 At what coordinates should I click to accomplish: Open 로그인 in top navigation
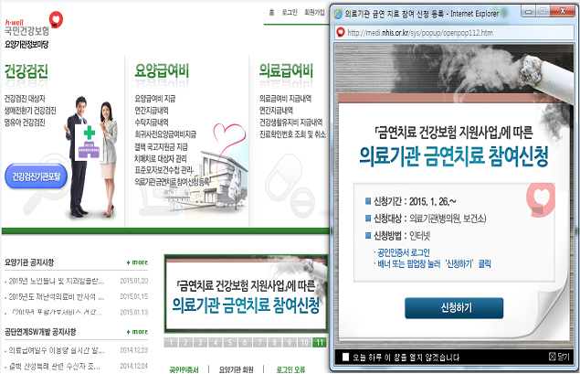(292, 14)
